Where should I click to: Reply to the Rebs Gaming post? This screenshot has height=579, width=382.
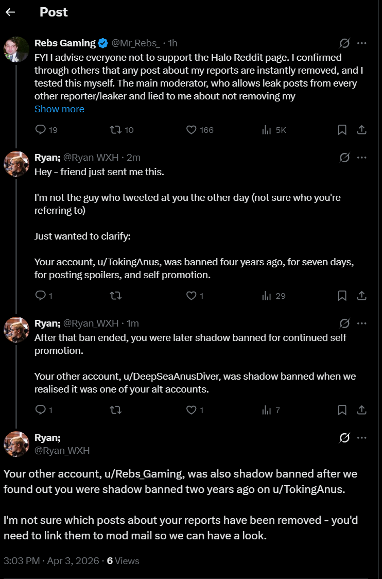(x=41, y=130)
